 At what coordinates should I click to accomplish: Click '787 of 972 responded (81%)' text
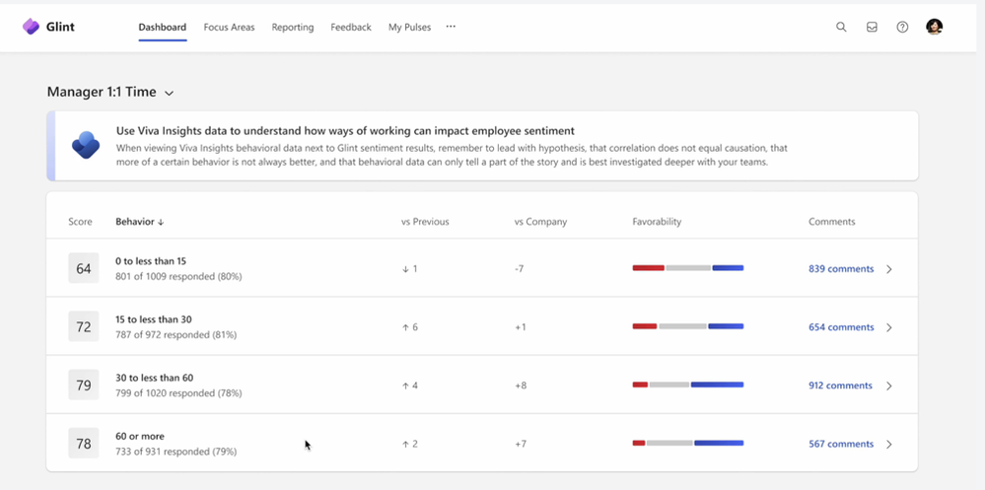[x=176, y=335]
